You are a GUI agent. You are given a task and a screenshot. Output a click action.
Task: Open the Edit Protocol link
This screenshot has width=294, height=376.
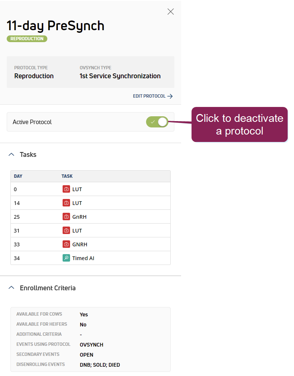coord(149,96)
